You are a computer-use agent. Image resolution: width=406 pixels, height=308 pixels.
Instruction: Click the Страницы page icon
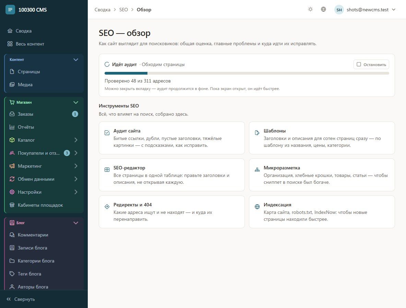(x=12, y=72)
